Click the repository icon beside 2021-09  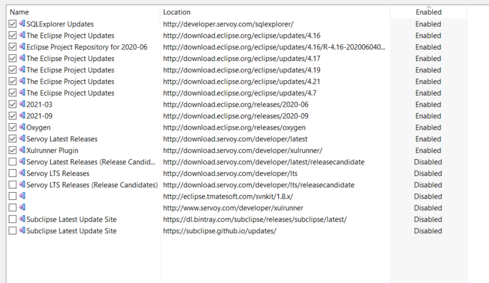point(22,116)
